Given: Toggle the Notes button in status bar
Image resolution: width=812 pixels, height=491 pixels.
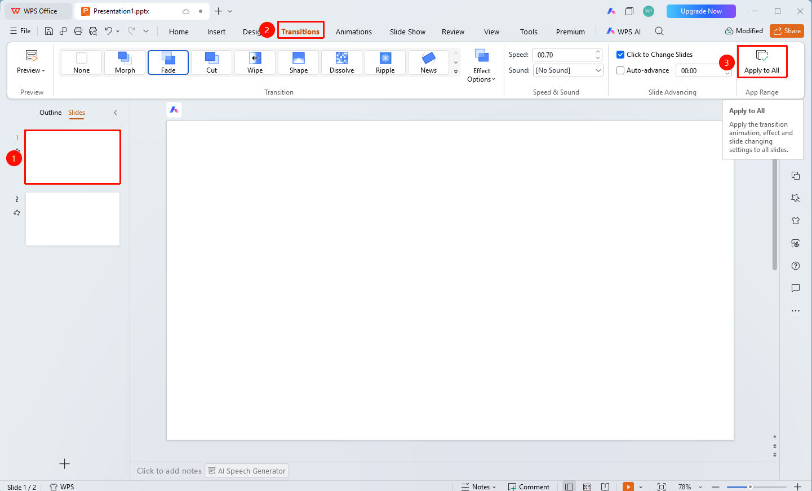Looking at the screenshot, I should (478, 486).
